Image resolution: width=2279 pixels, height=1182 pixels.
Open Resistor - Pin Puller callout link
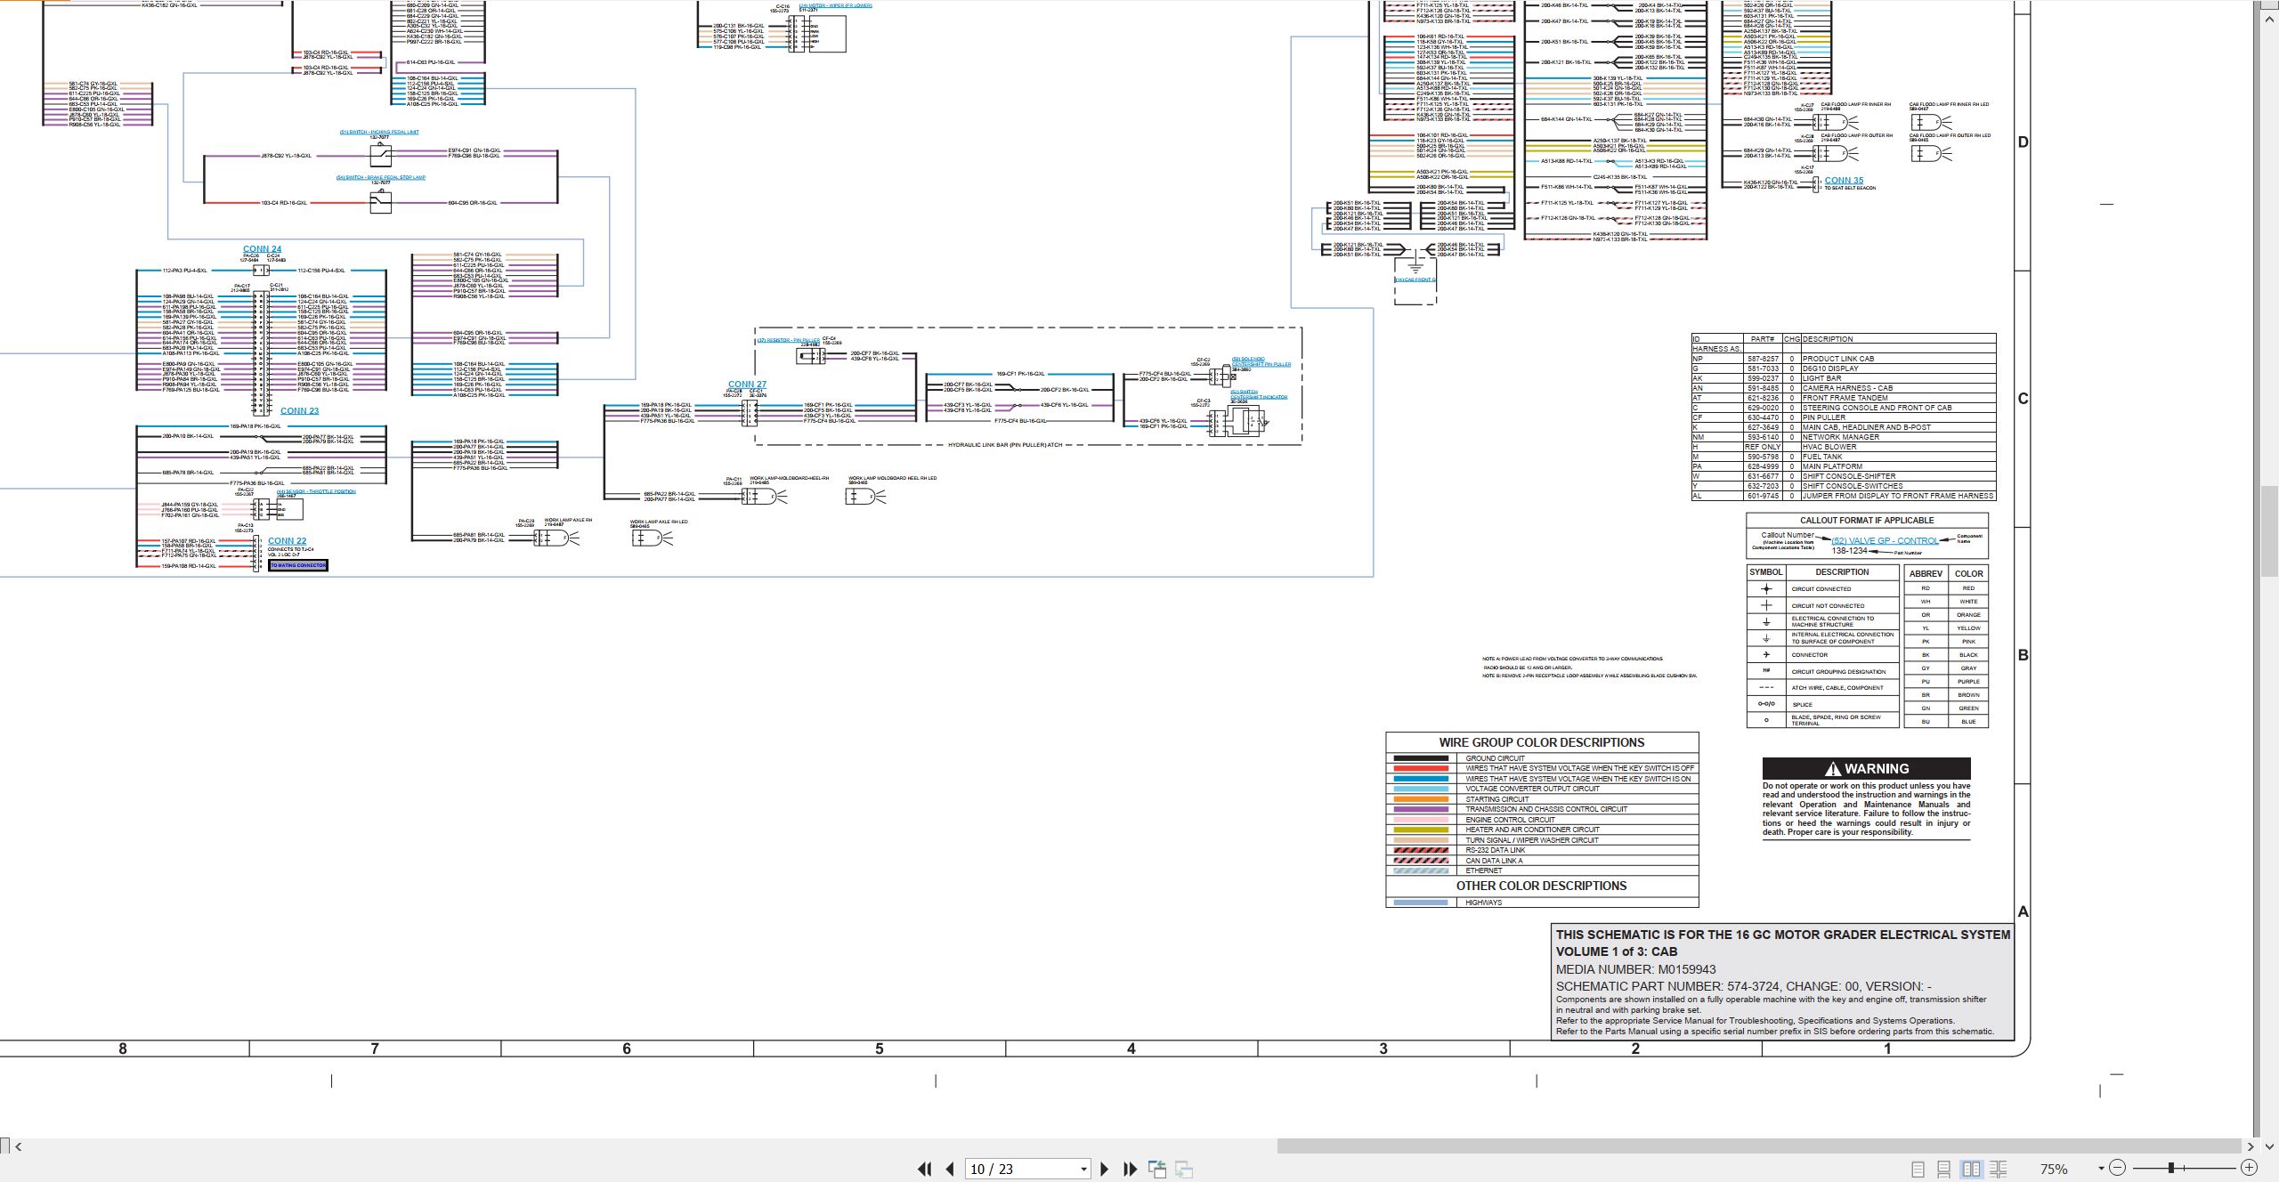[789, 340]
